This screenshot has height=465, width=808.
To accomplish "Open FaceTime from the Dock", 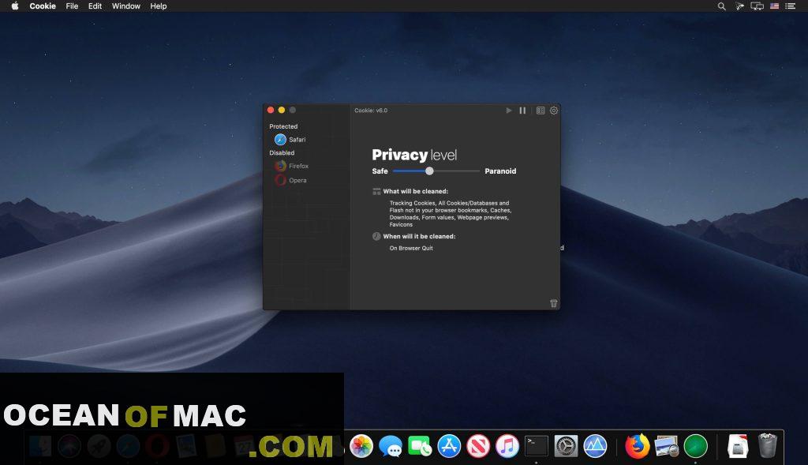I will click(420, 446).
